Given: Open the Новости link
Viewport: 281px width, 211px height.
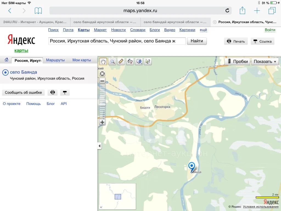Looking at the screenshot, I should click(118, 30).
